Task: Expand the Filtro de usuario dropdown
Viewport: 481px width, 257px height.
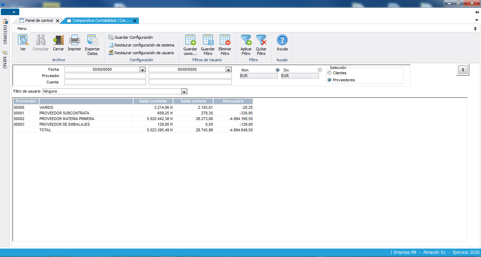Action: click(x=184, y=92)
